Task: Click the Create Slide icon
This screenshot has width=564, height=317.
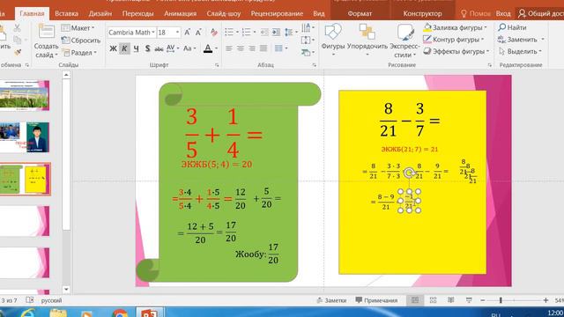Action: point(47,31)
